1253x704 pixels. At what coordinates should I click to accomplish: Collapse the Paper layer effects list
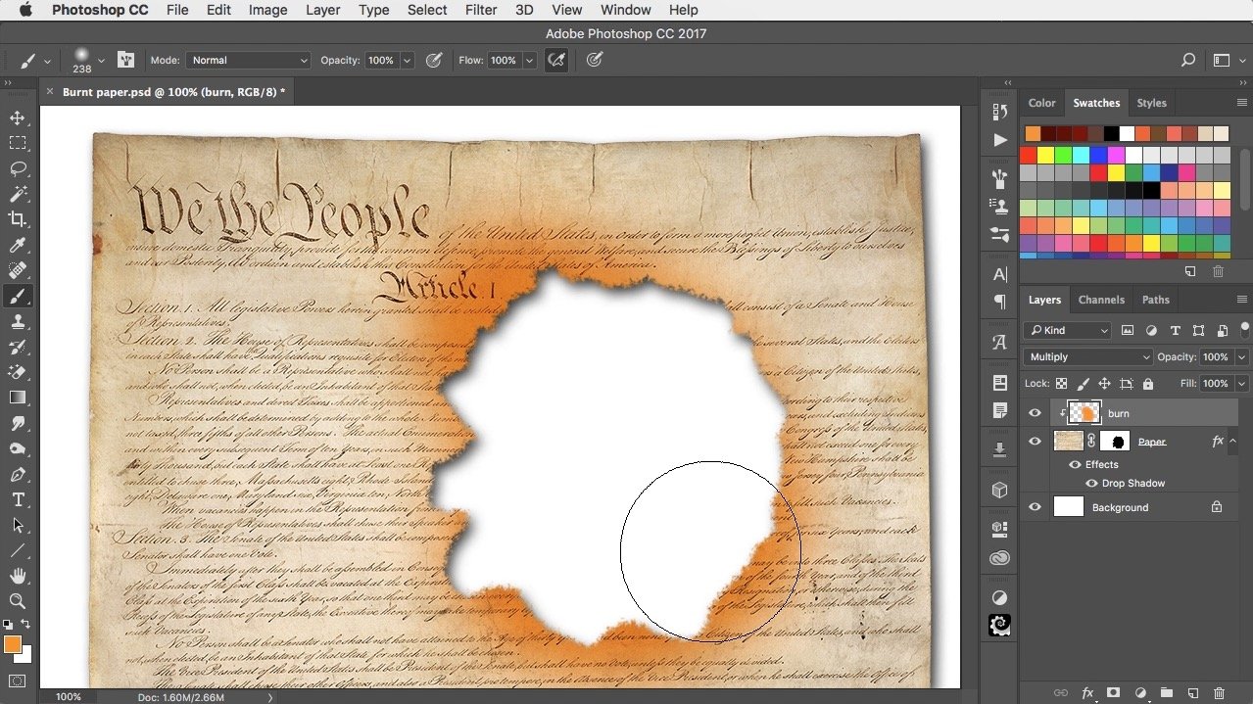point(1234,442)
